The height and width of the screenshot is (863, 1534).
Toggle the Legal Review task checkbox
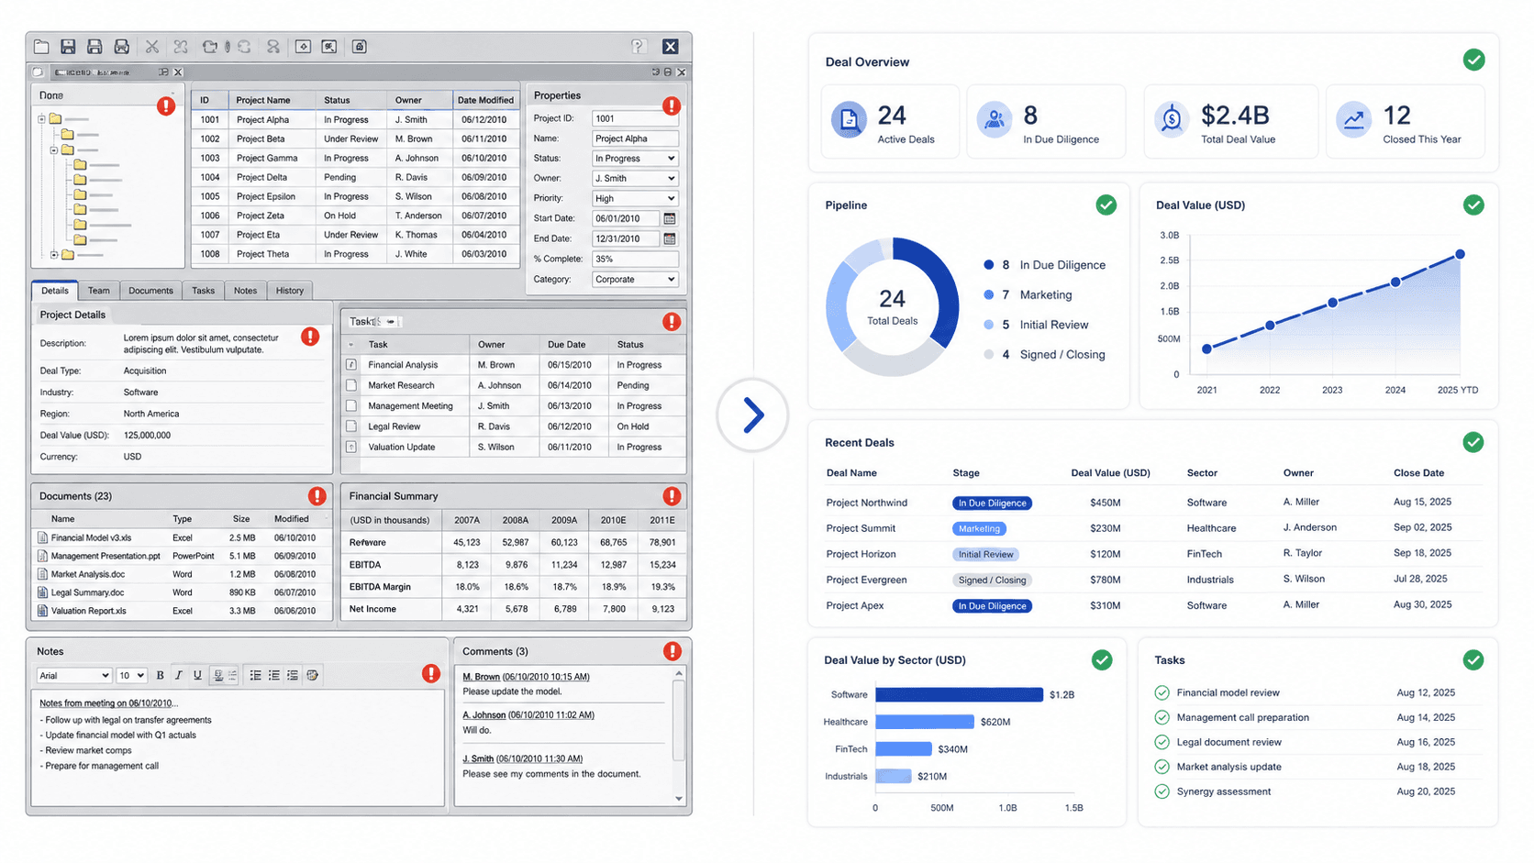point(351,426)
